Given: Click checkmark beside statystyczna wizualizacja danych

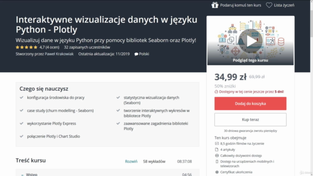Looking at the screenshot, I should pyautogui.click(x=118, y=97).
